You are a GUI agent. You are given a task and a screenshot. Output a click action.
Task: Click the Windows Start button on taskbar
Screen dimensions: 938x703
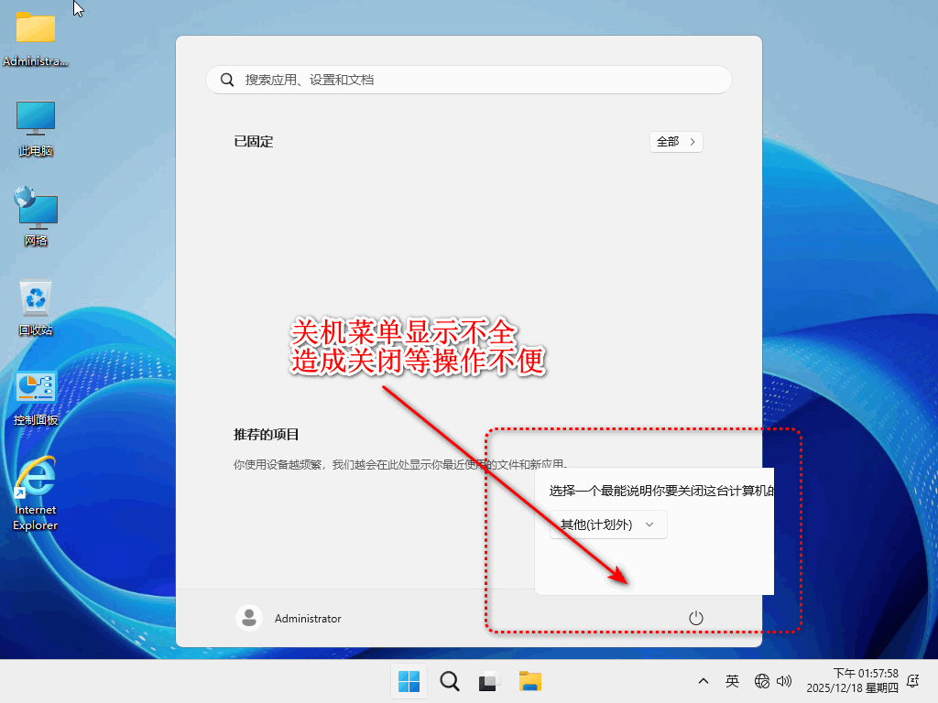coord(409,682)
